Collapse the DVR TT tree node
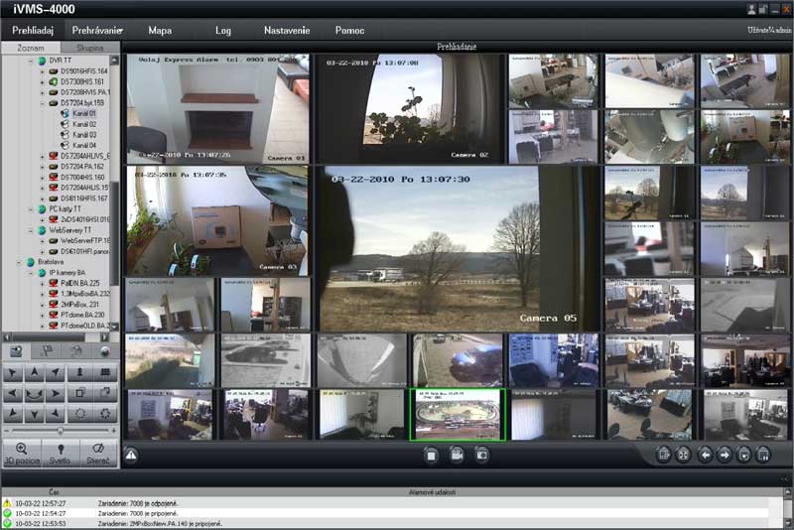794x530 pixels. pos(31,61)
